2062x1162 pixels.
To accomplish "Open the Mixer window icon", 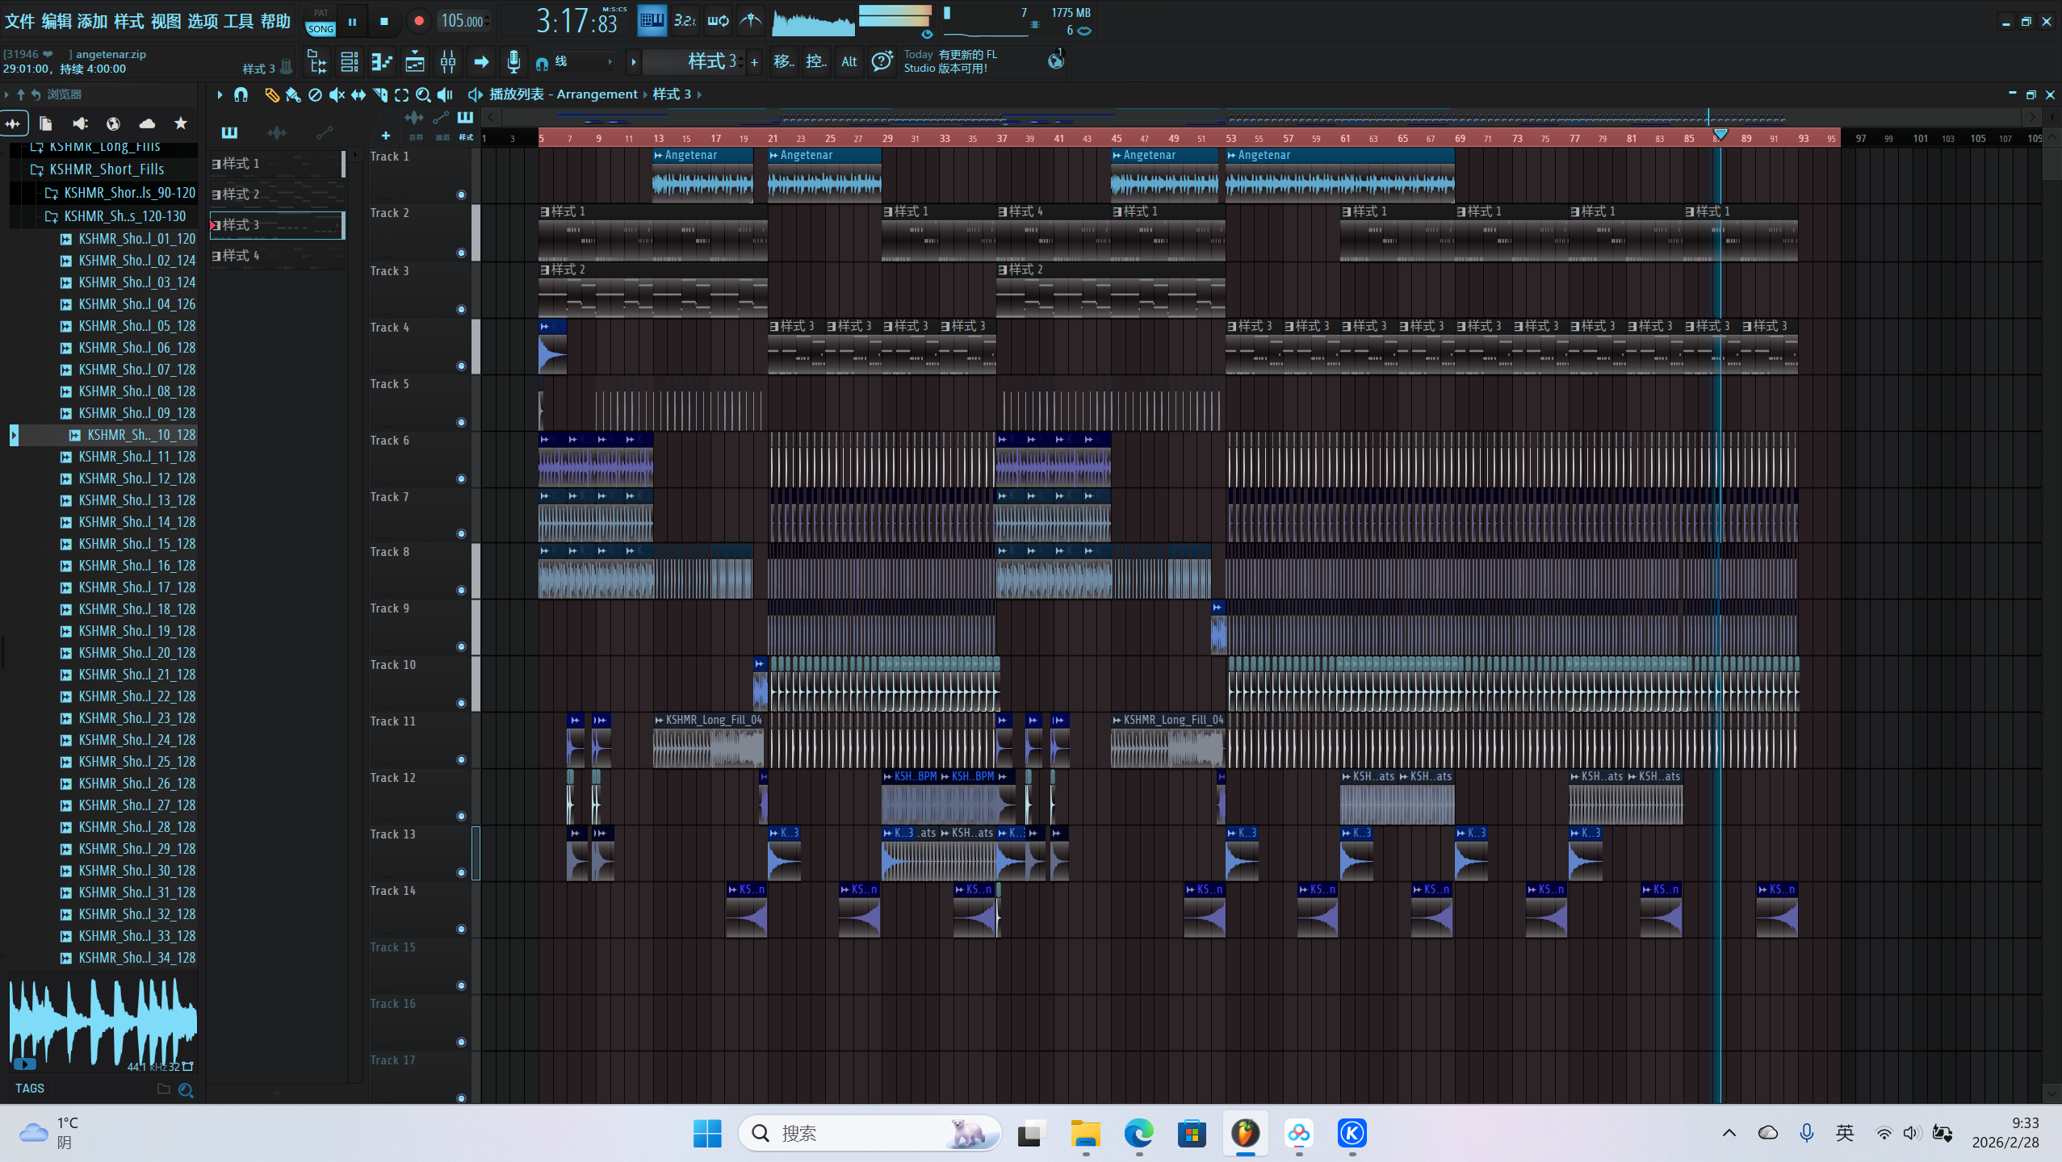I will coord(447,61).
